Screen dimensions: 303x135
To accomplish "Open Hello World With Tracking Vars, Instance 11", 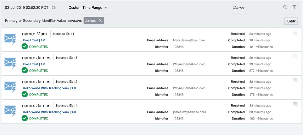I will (x=49, y=112).
